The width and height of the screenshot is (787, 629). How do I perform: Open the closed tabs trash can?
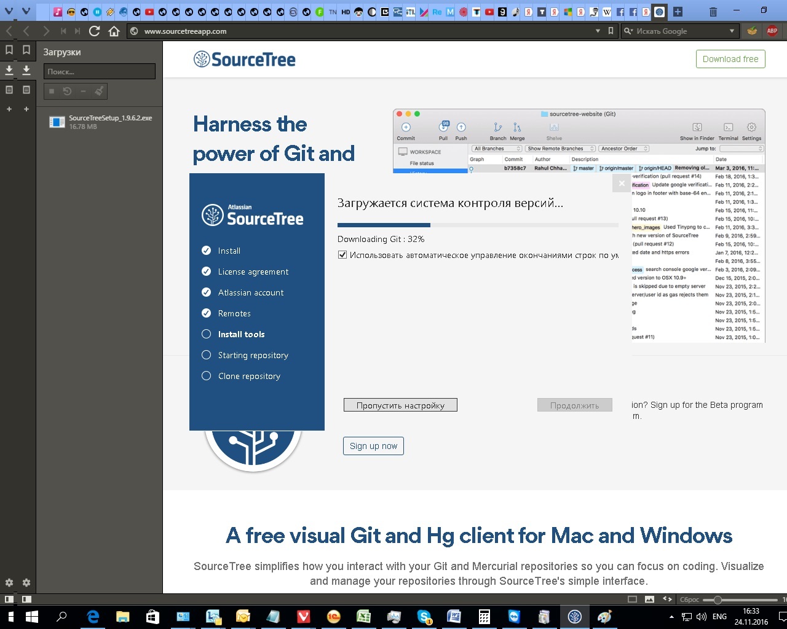click(x=713, y=12)
